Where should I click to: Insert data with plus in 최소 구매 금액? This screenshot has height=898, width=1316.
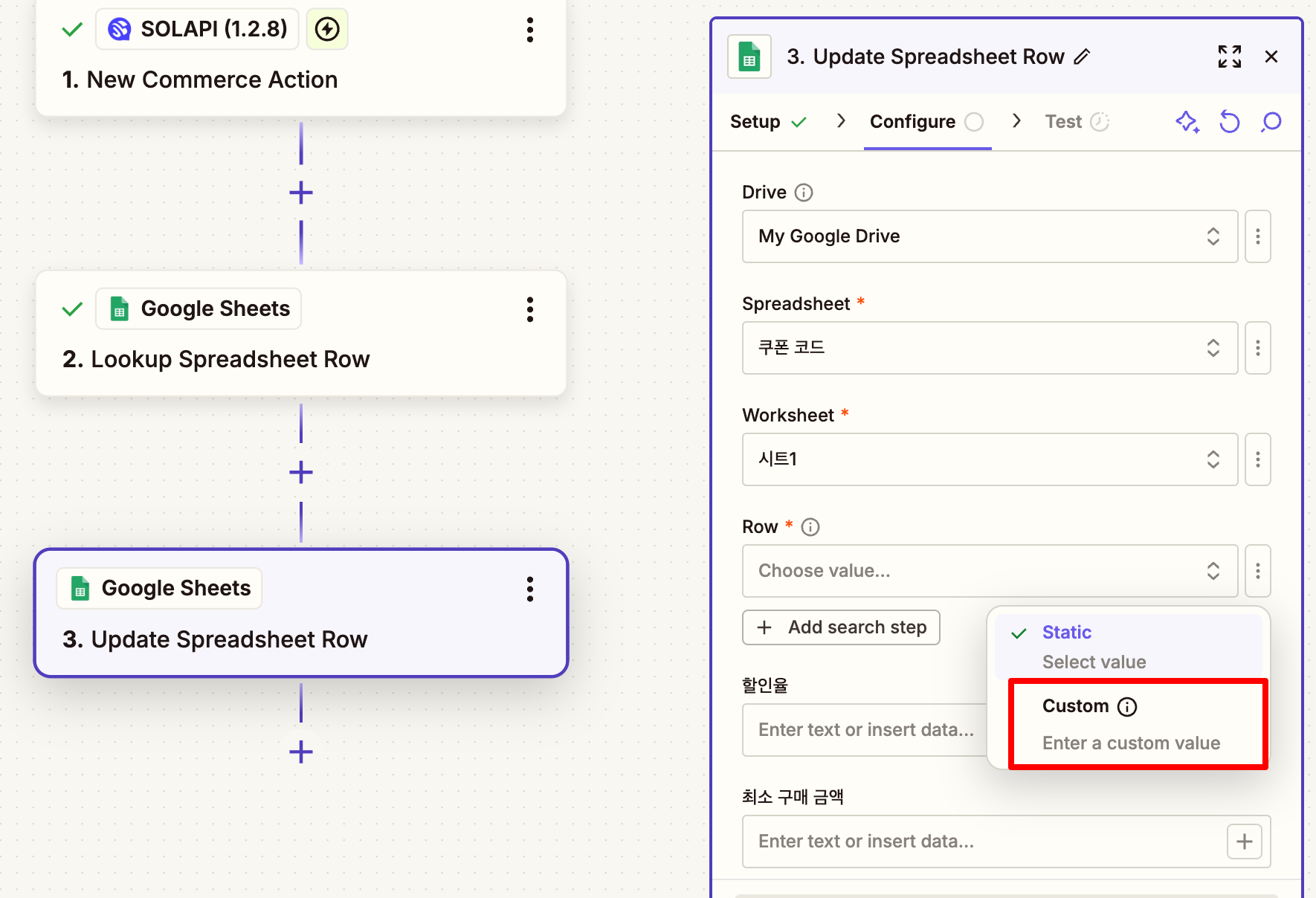pos(1245,842)
